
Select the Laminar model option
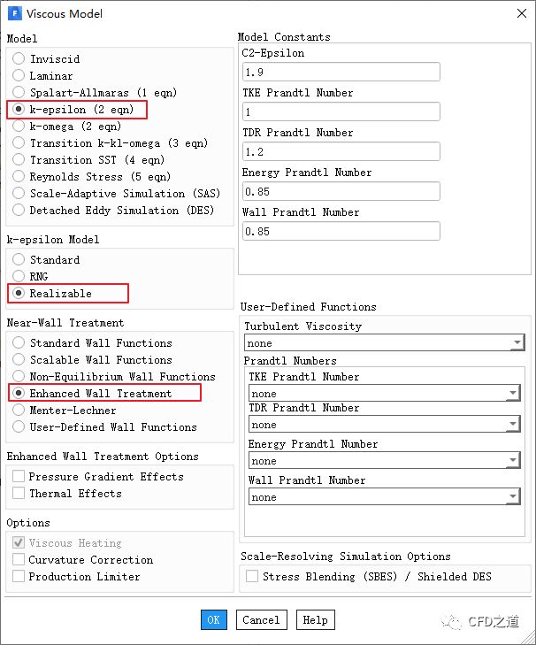point(19,76)
